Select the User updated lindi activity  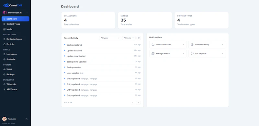(102, 73)
